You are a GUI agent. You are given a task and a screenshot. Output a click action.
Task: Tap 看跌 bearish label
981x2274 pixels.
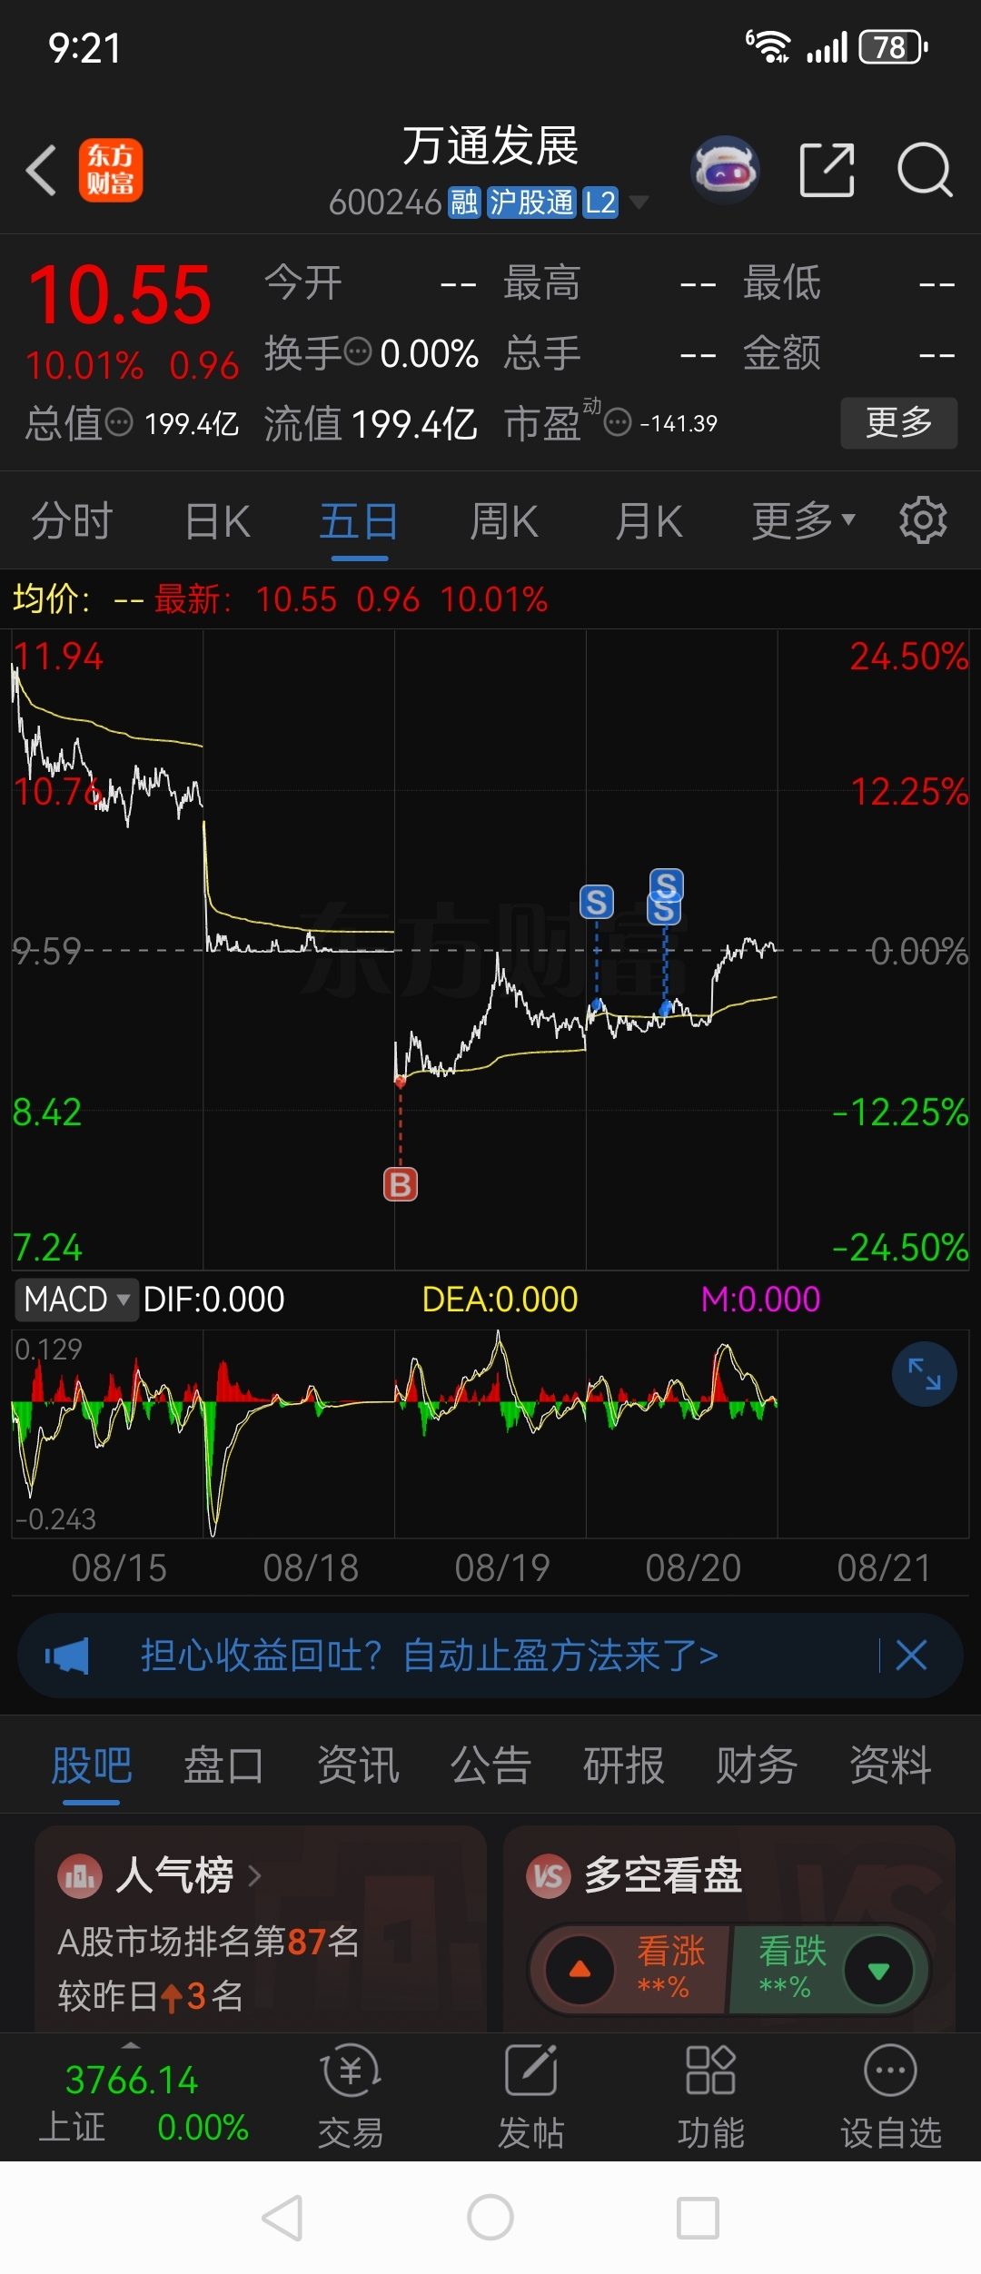[792, 1951]
